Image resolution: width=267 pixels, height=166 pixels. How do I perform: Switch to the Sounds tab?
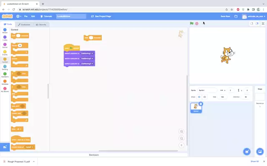[x=41, y=24]
